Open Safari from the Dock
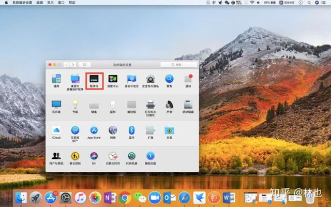The image size is (331, 207). click(184, 198)
